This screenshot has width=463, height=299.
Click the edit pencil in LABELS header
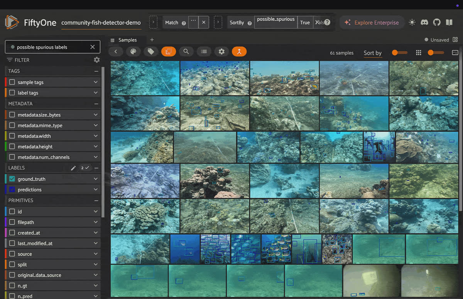pyautogui.click(x=73, y=168)
